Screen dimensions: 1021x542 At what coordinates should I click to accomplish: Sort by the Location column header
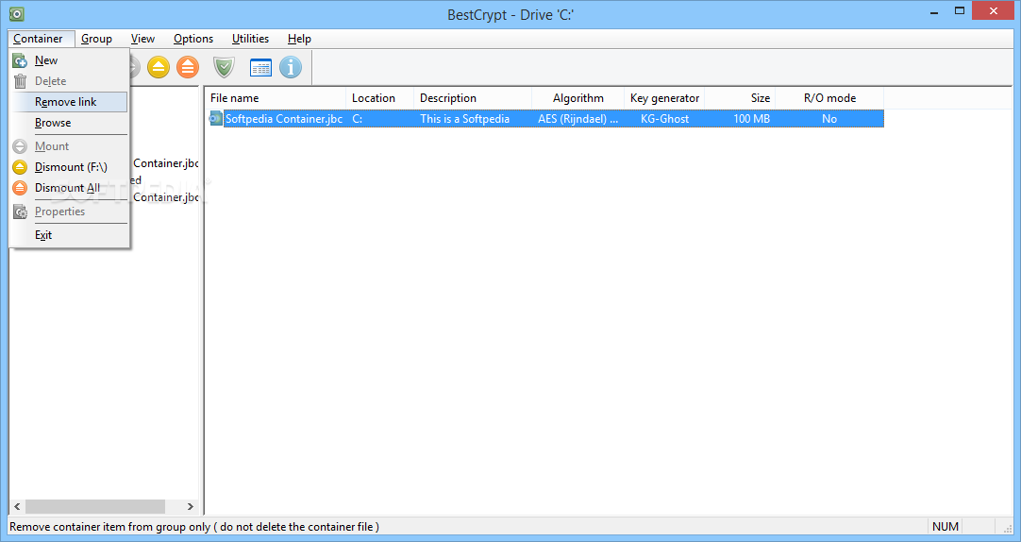pyautogui.click(x=379, y=98)
